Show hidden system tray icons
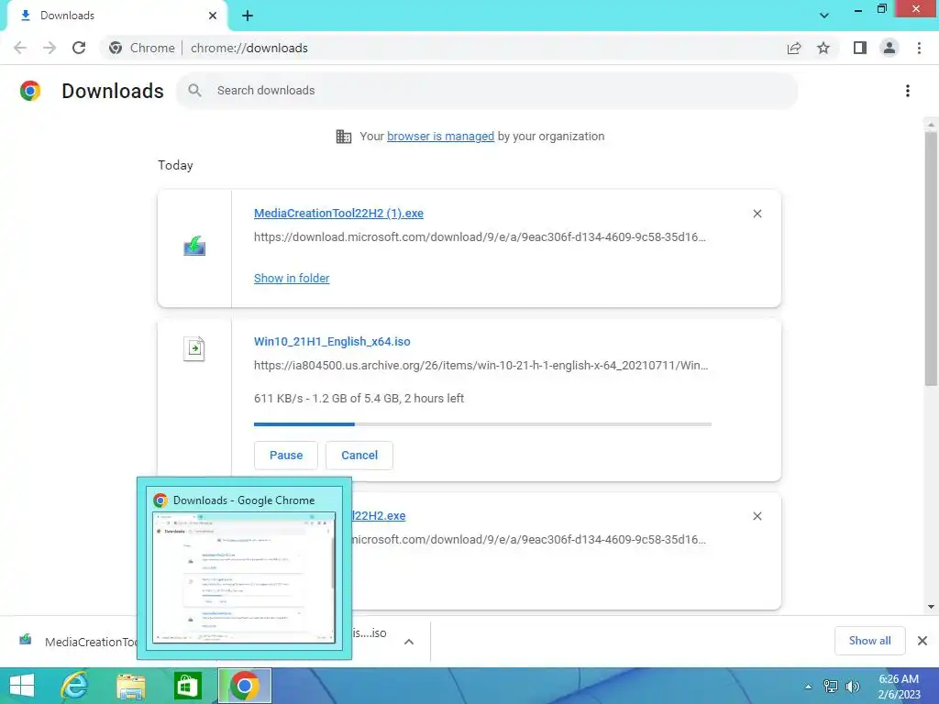Screen dimensions: 939x704 click(808, 687)
